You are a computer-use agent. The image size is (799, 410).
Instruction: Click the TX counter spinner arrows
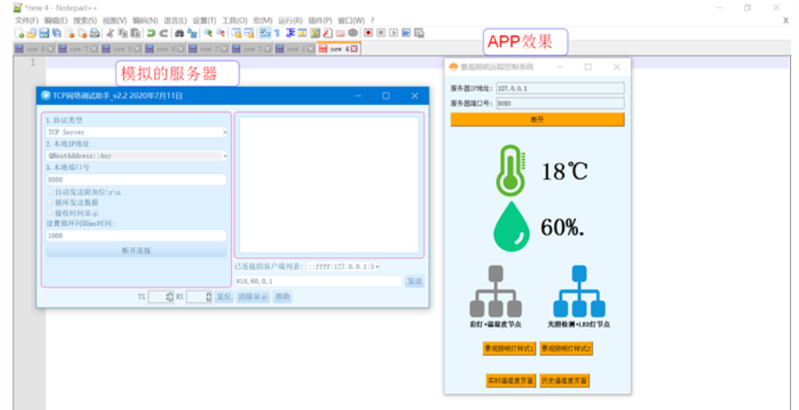click(170, 297)
